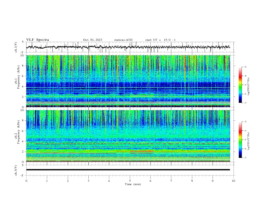
Task: Click inside the ch.1 spectrogram panel
Action: (128, 81)
